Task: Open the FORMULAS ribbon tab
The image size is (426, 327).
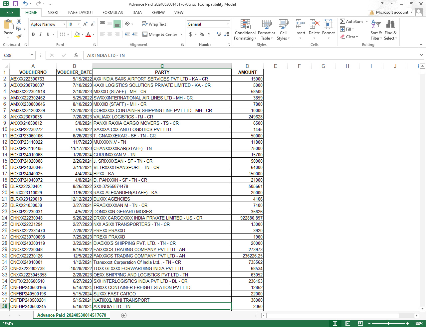Action: click(112, 13)
